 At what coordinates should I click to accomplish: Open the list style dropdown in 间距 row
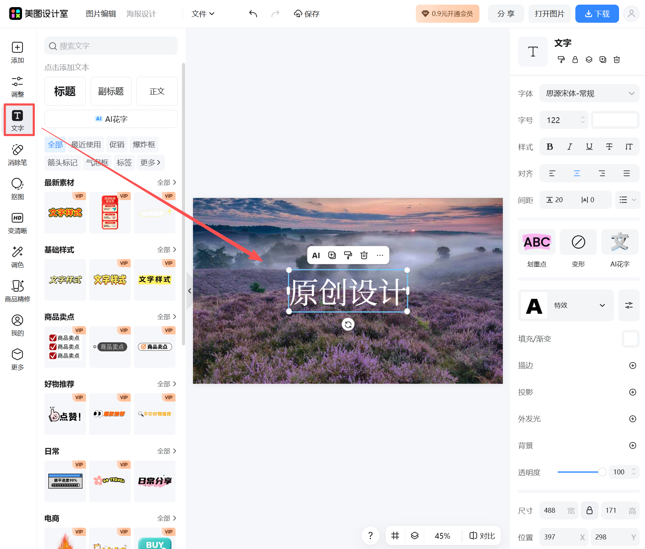coord(628,200)
